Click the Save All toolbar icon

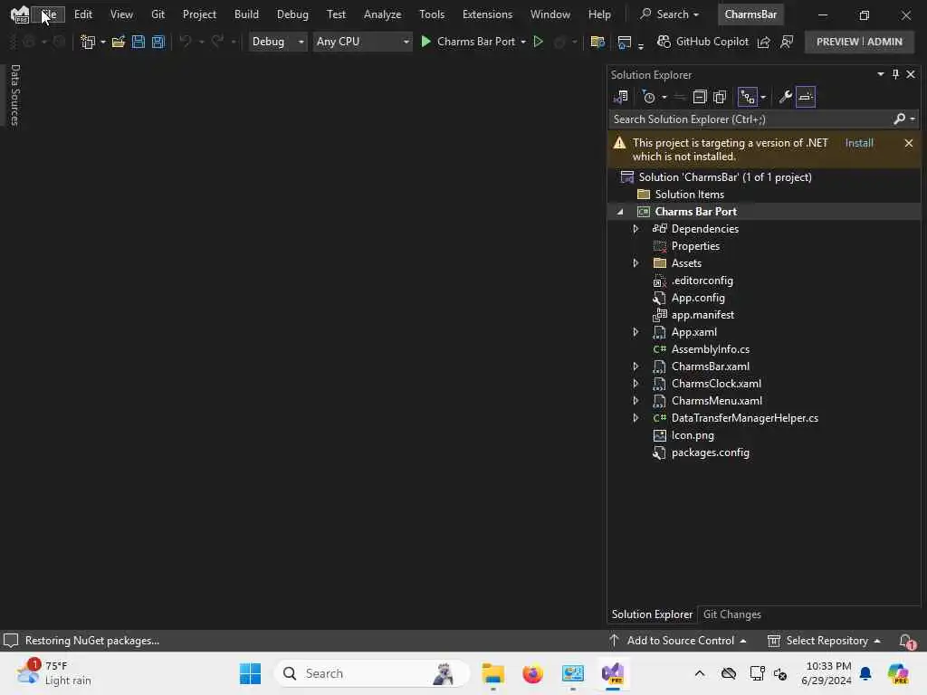point(158,42)
